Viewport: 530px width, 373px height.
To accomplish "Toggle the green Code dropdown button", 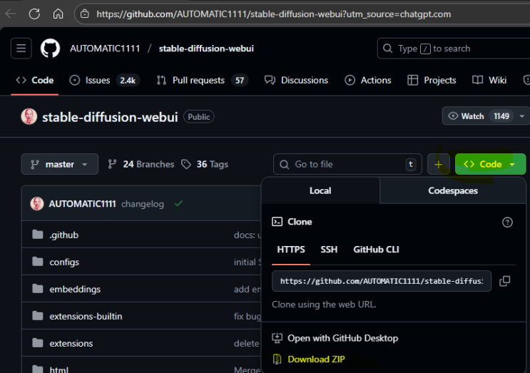I will [x=490, y=164].
